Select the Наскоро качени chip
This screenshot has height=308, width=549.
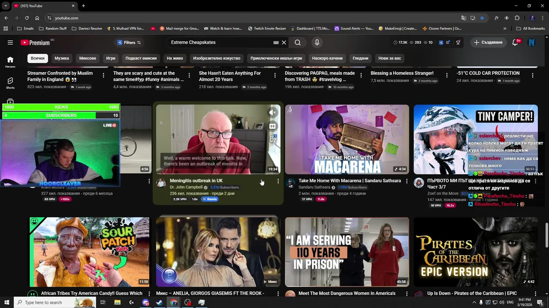click(x=327, y=58)
